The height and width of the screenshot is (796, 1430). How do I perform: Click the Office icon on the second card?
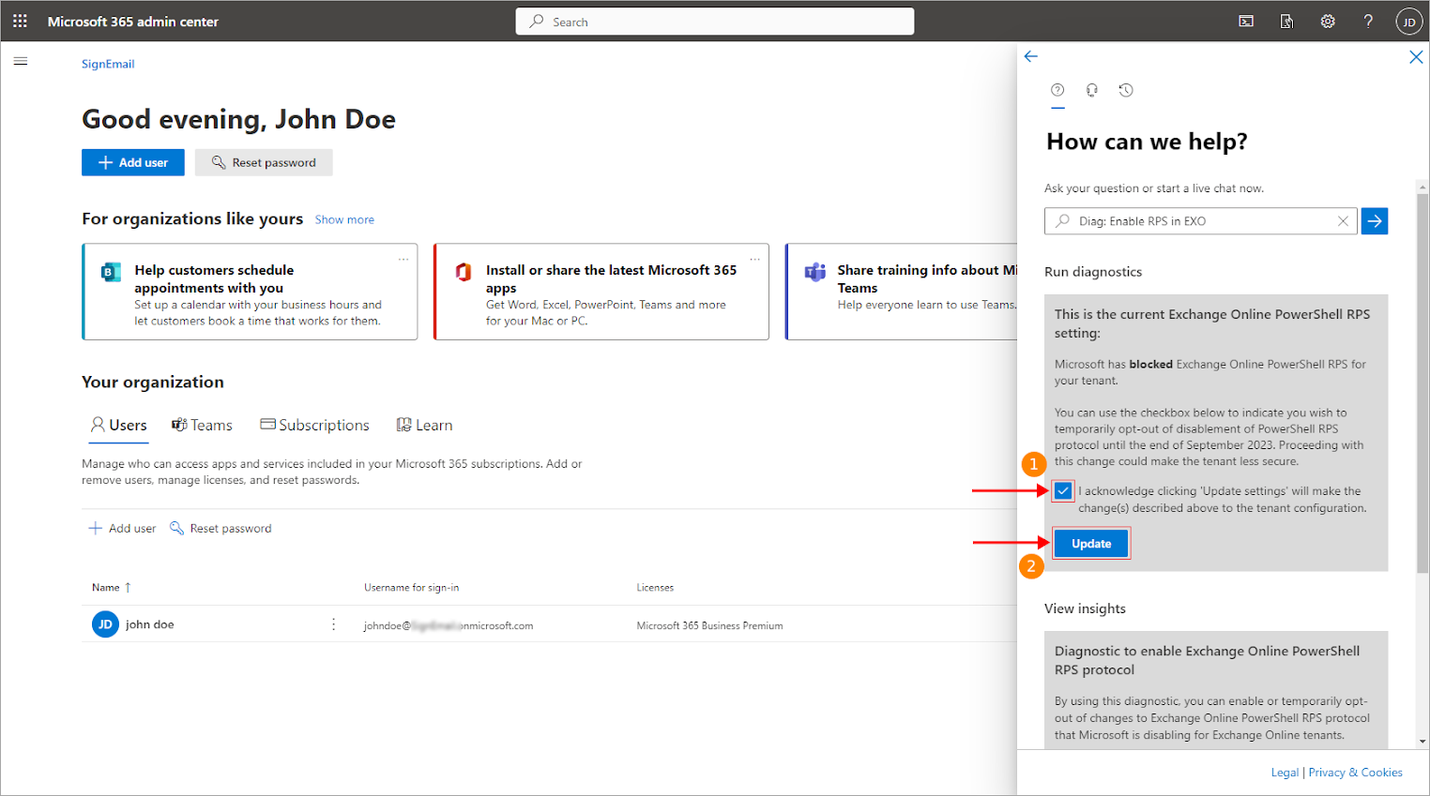pyautogui.click(x=463, y=272)
